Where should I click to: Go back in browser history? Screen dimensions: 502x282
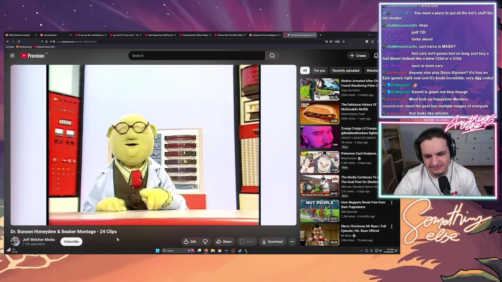coord(7,42)
